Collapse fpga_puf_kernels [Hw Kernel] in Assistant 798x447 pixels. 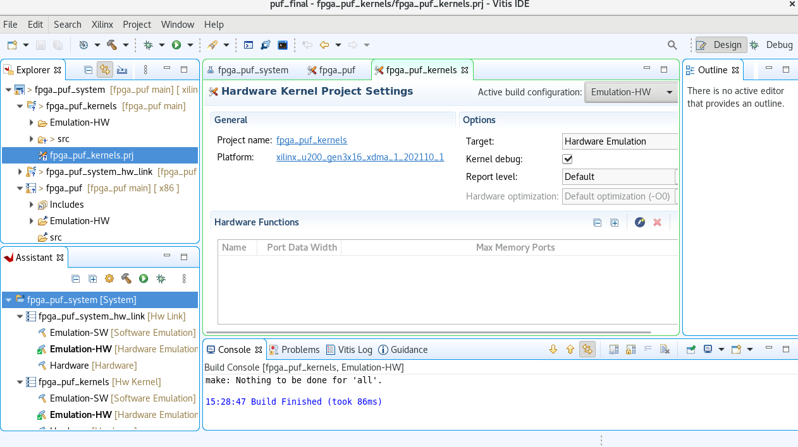coord(20,382)
